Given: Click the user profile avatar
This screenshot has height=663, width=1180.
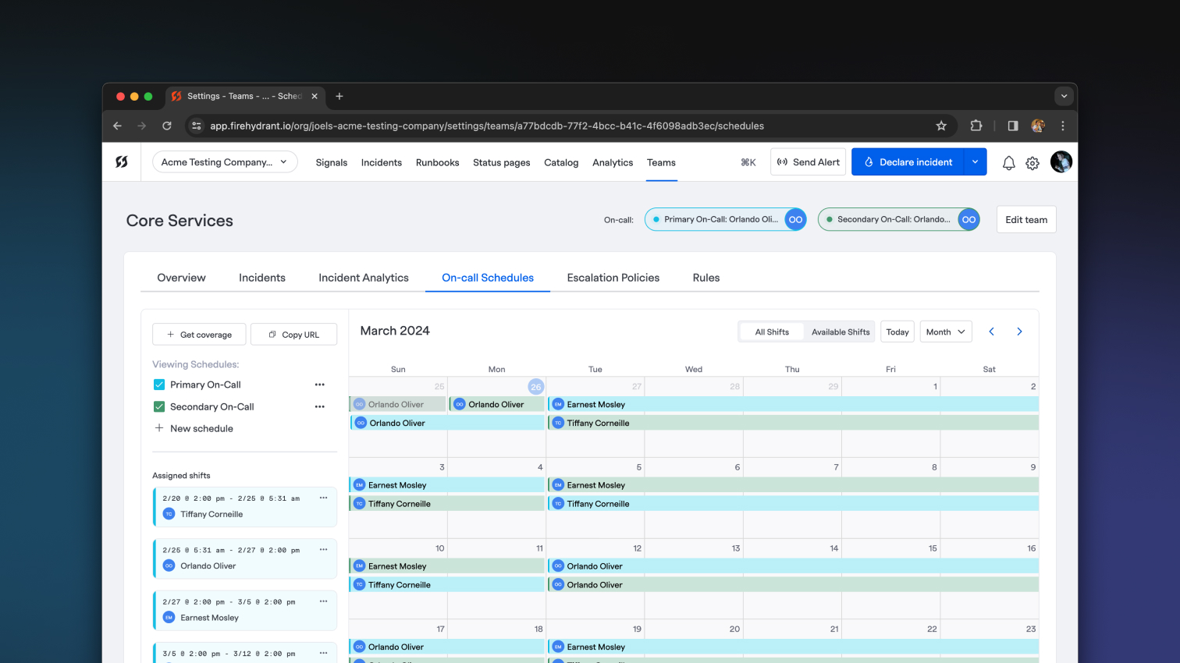Looking at the screenshot, I should (1061, 162).
